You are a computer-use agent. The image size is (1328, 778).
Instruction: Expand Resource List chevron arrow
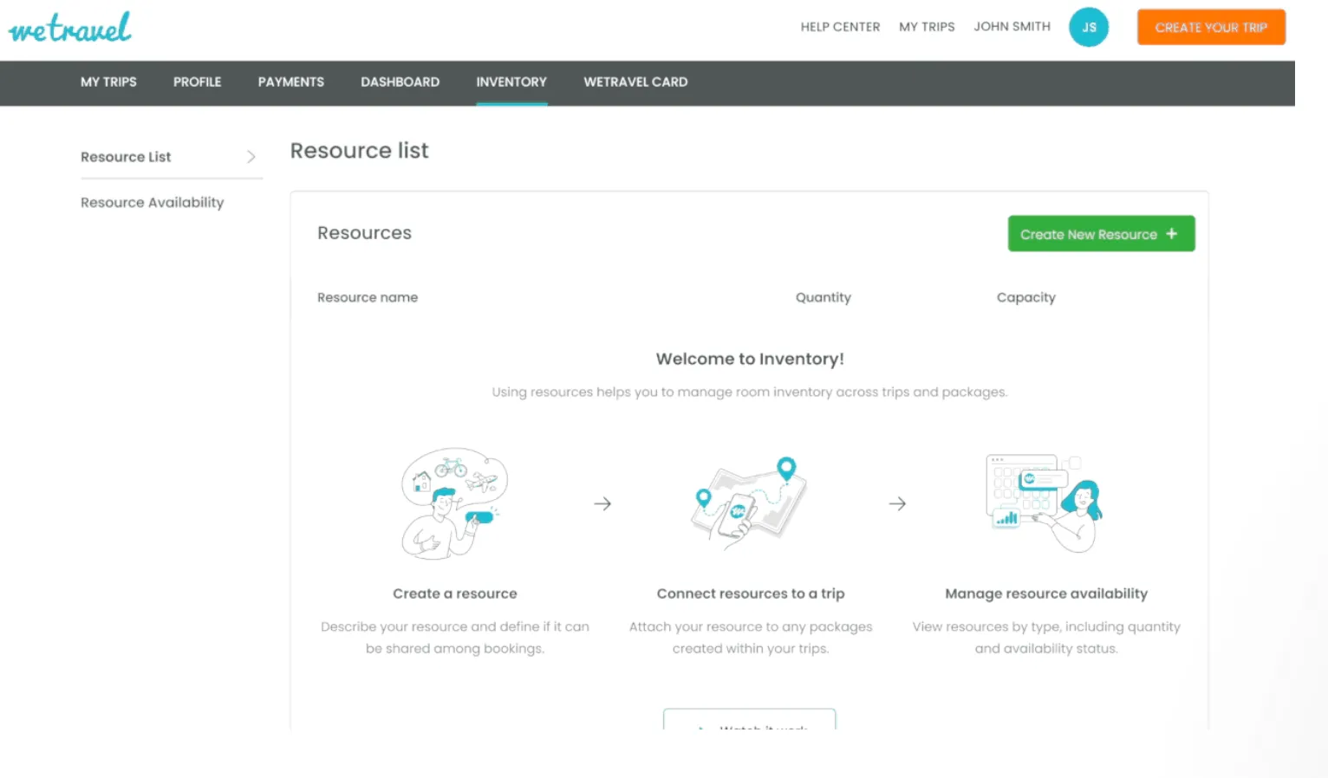click(251, 157)
